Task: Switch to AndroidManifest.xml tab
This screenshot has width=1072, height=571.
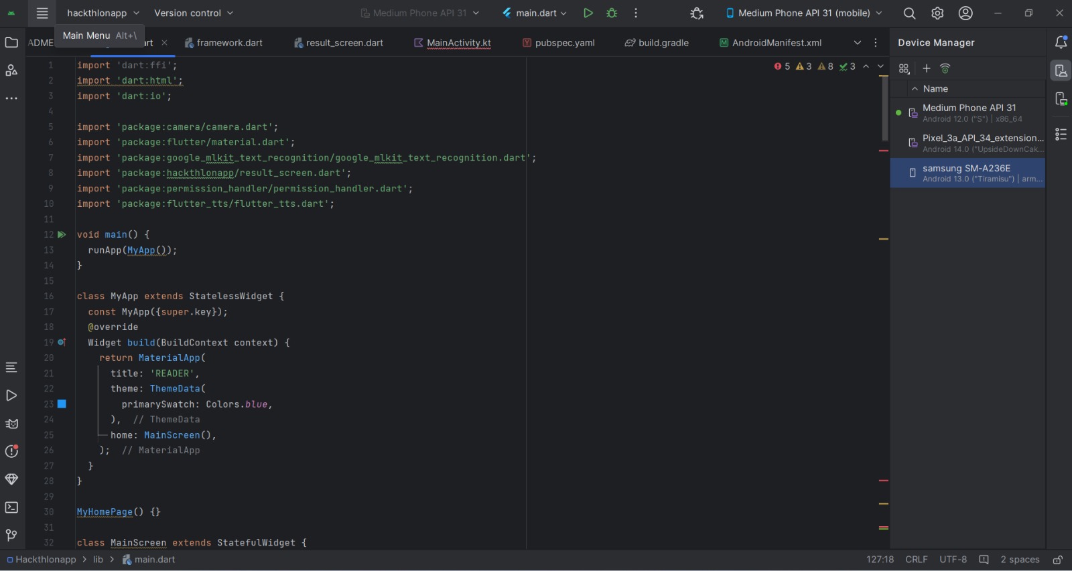Action: click(x=770, y=42)
